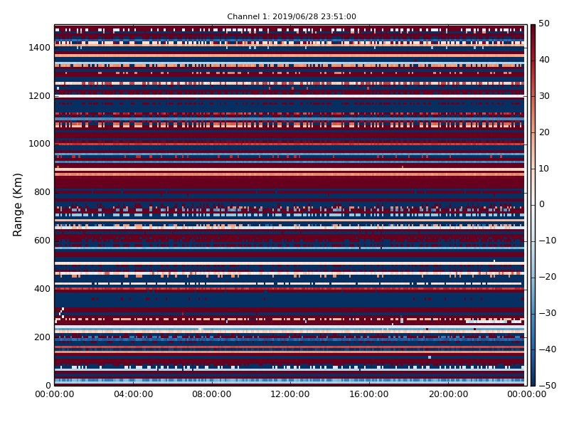Click the colorbar label 10

click(x=544, y=168)
